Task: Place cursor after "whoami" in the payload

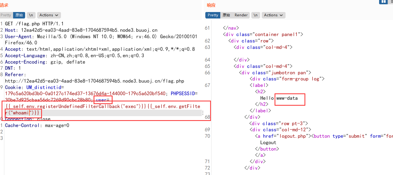Action: click(29, 113)
